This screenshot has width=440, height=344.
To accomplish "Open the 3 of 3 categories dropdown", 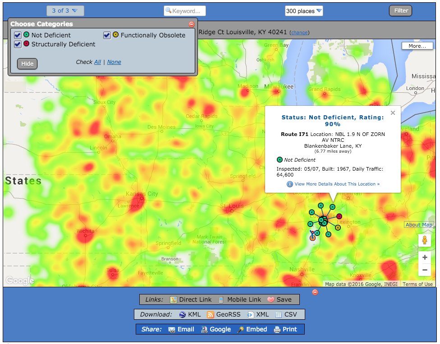I will click(65, 11).
